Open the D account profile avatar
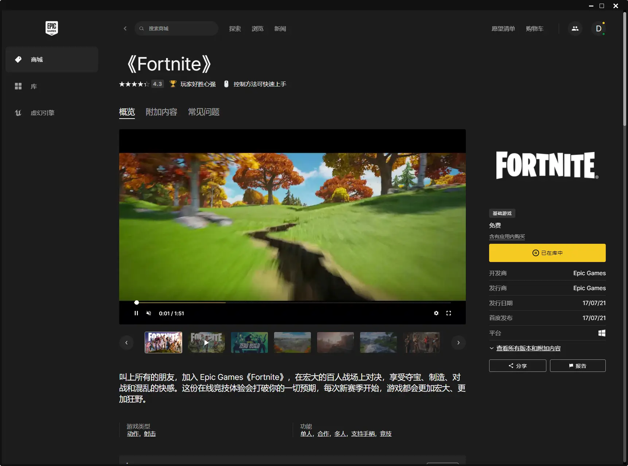The image size is (628, 466). [598, 28]
